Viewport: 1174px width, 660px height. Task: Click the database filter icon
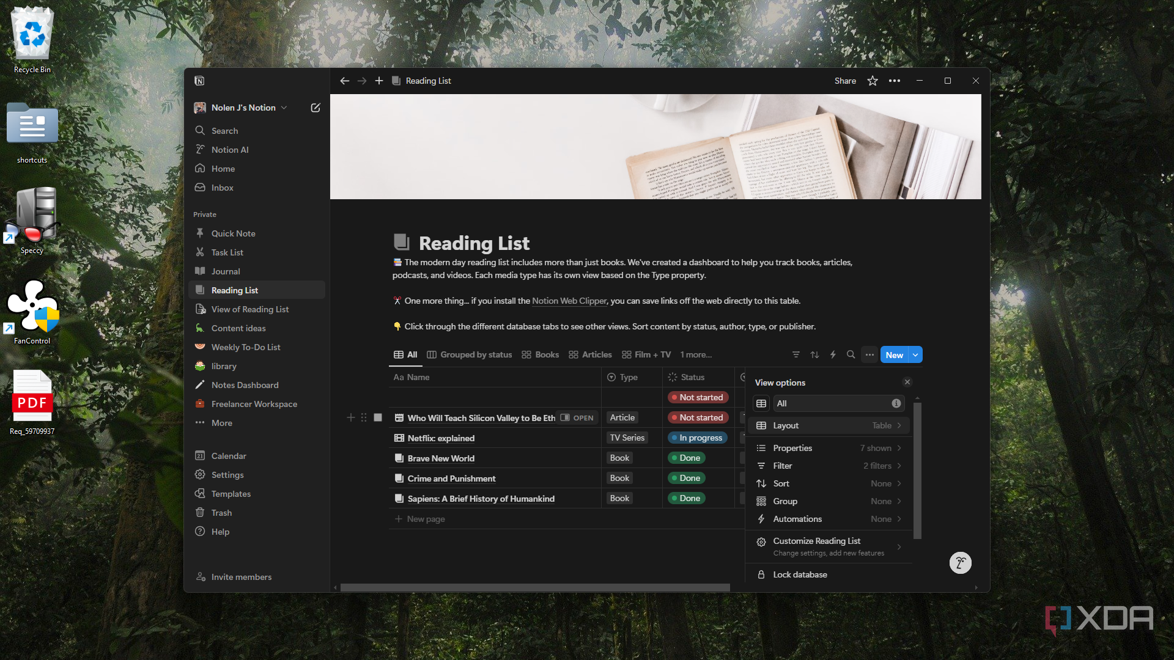[796, 354]
